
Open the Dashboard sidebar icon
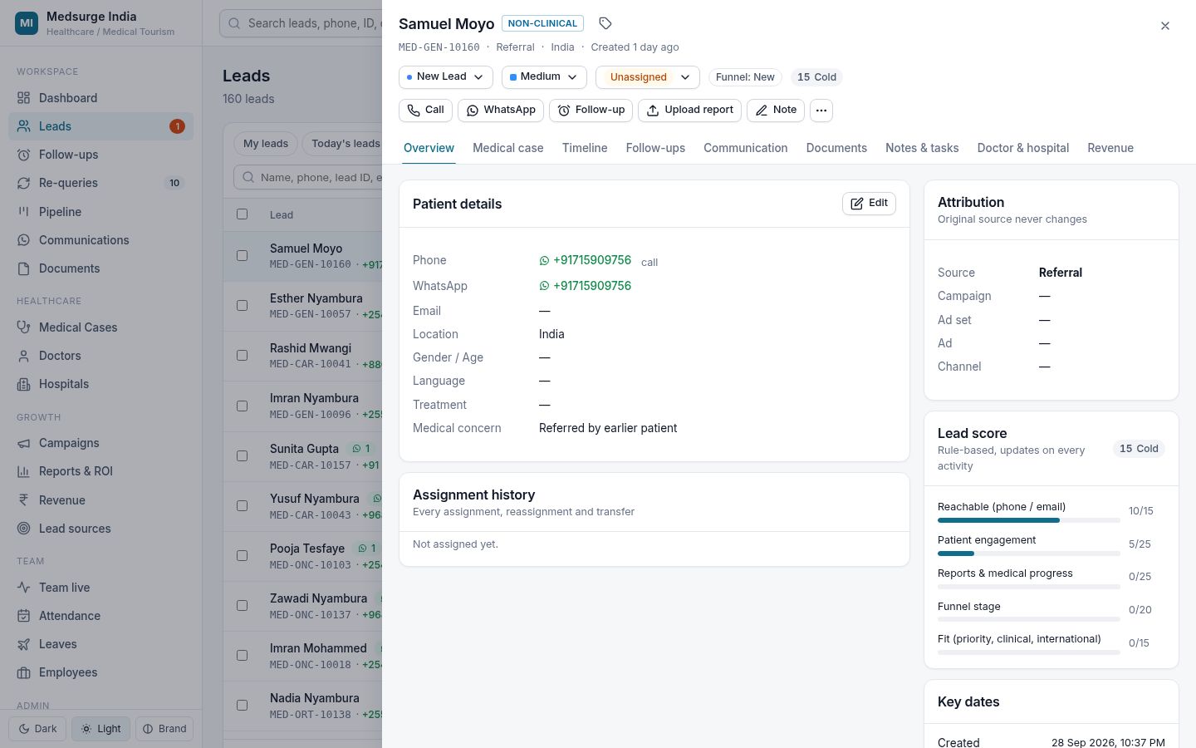[x=24, y=98]
